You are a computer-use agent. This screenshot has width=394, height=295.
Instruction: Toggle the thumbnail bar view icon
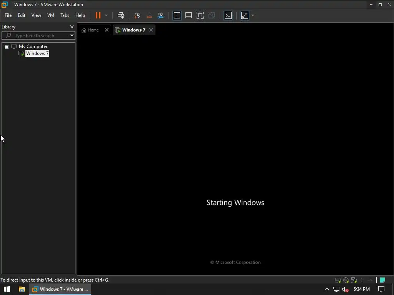189,15
